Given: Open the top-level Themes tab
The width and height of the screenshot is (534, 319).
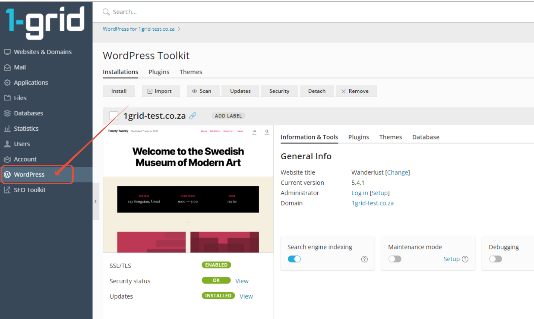Looking at the screenshot, I should tap(191, 72).
